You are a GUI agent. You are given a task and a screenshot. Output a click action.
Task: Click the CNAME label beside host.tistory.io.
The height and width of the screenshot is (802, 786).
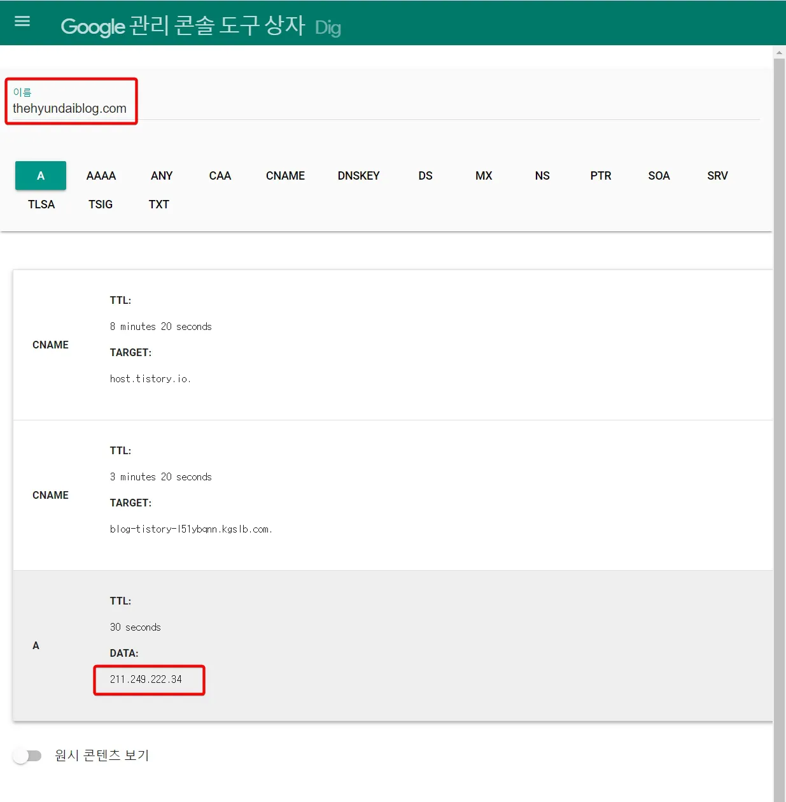pyautogui.click(x=50, y=345)
